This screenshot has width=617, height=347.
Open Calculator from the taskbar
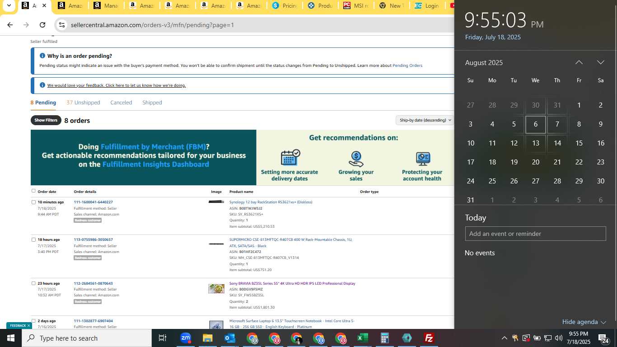pos(385,338)
